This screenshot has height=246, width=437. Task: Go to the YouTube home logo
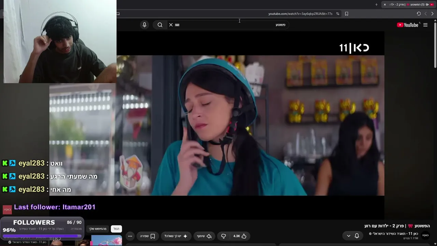(408, 25)
